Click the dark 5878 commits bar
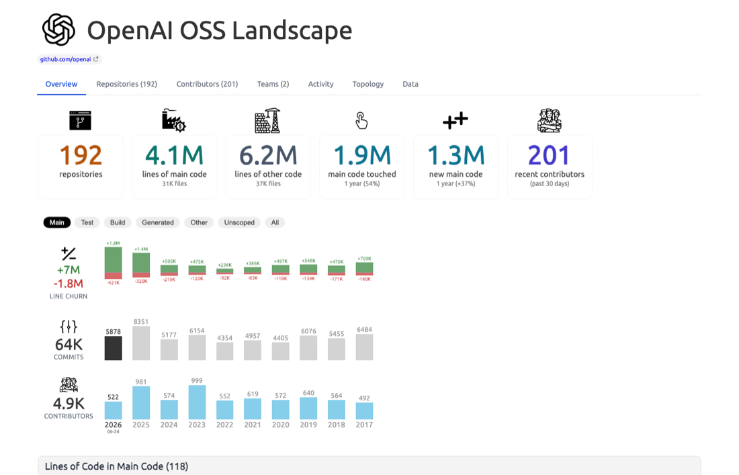Screen dimensions: 739x475 [113, 348]
